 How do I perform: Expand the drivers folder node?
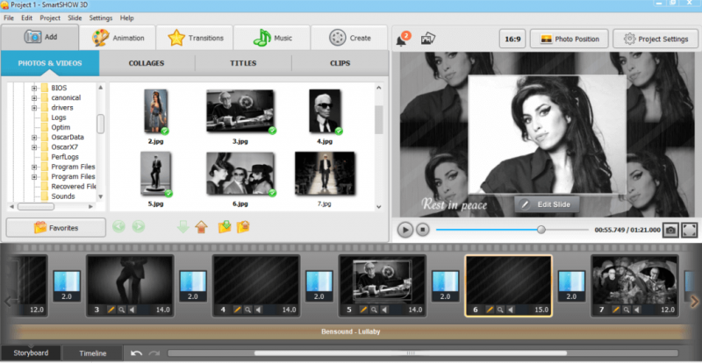pos(34,107)
